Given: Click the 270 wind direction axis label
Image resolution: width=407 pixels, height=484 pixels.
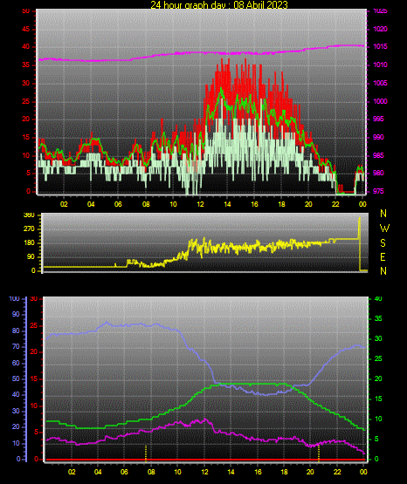Looking at the screenshot, I should [29, 229].
